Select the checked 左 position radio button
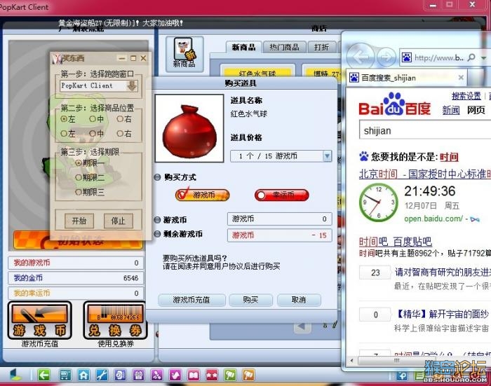Image resolution: width=491 pixels, height=386 pixels. point(64,119)
